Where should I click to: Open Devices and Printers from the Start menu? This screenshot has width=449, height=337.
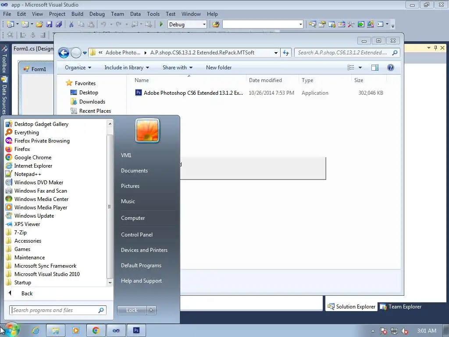[144, 250]
